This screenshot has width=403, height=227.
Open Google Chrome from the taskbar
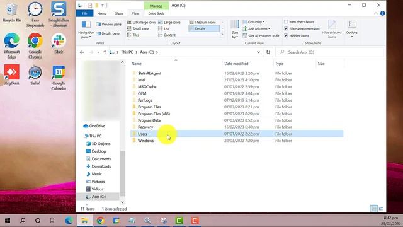(101, 221)
